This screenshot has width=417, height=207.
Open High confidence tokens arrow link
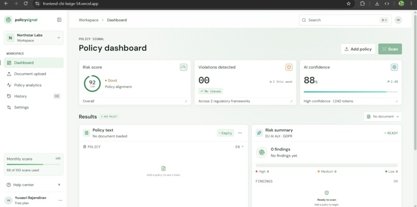(x=396, y=101)
